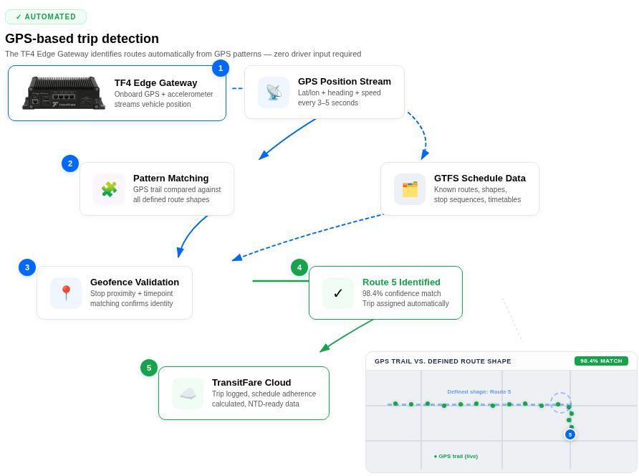639x476 pixels.
Task: Click the blue step 1 number badge
Action: [221, 68]
